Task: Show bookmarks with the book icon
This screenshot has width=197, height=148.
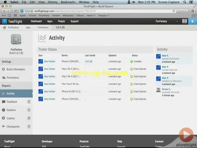Action: [10, 15]
